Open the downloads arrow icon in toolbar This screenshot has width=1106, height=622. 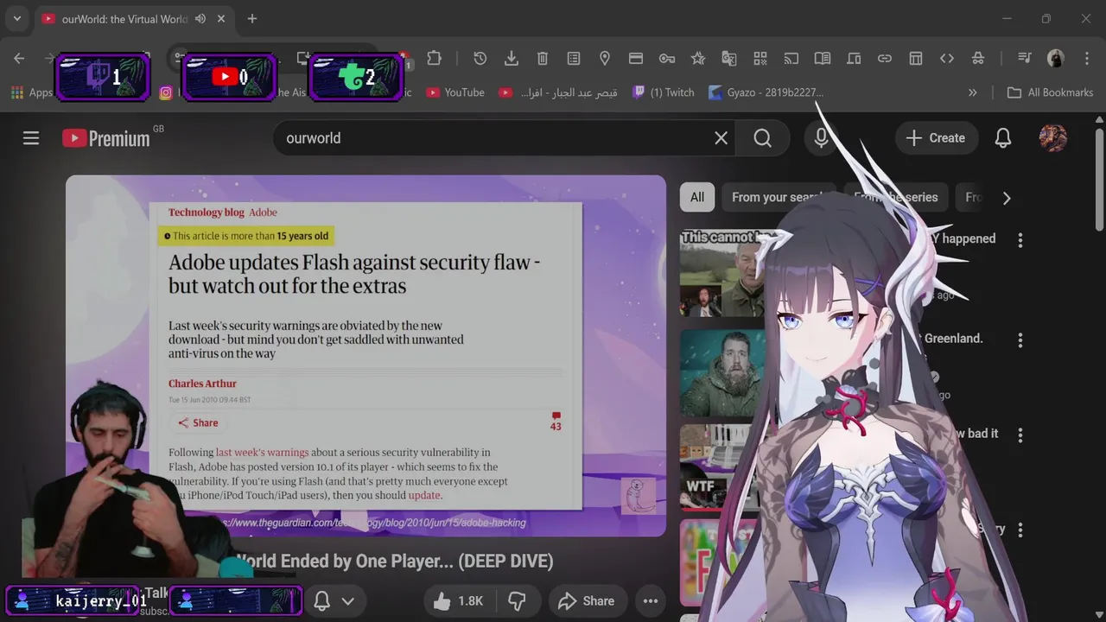(x=512, y=58)
